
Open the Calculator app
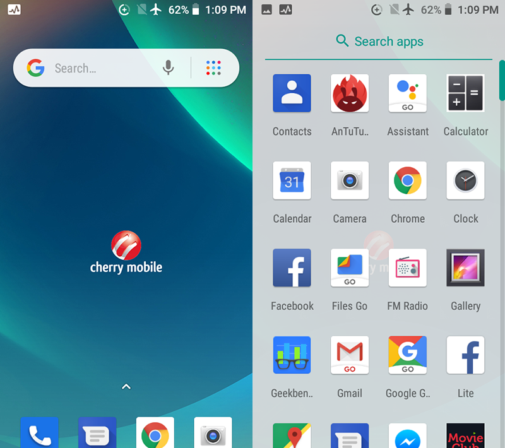click(465, 93)
